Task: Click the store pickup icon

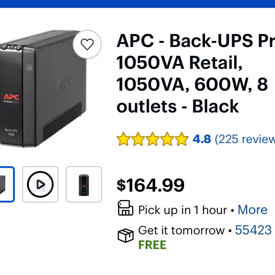Action: (126, 208)
